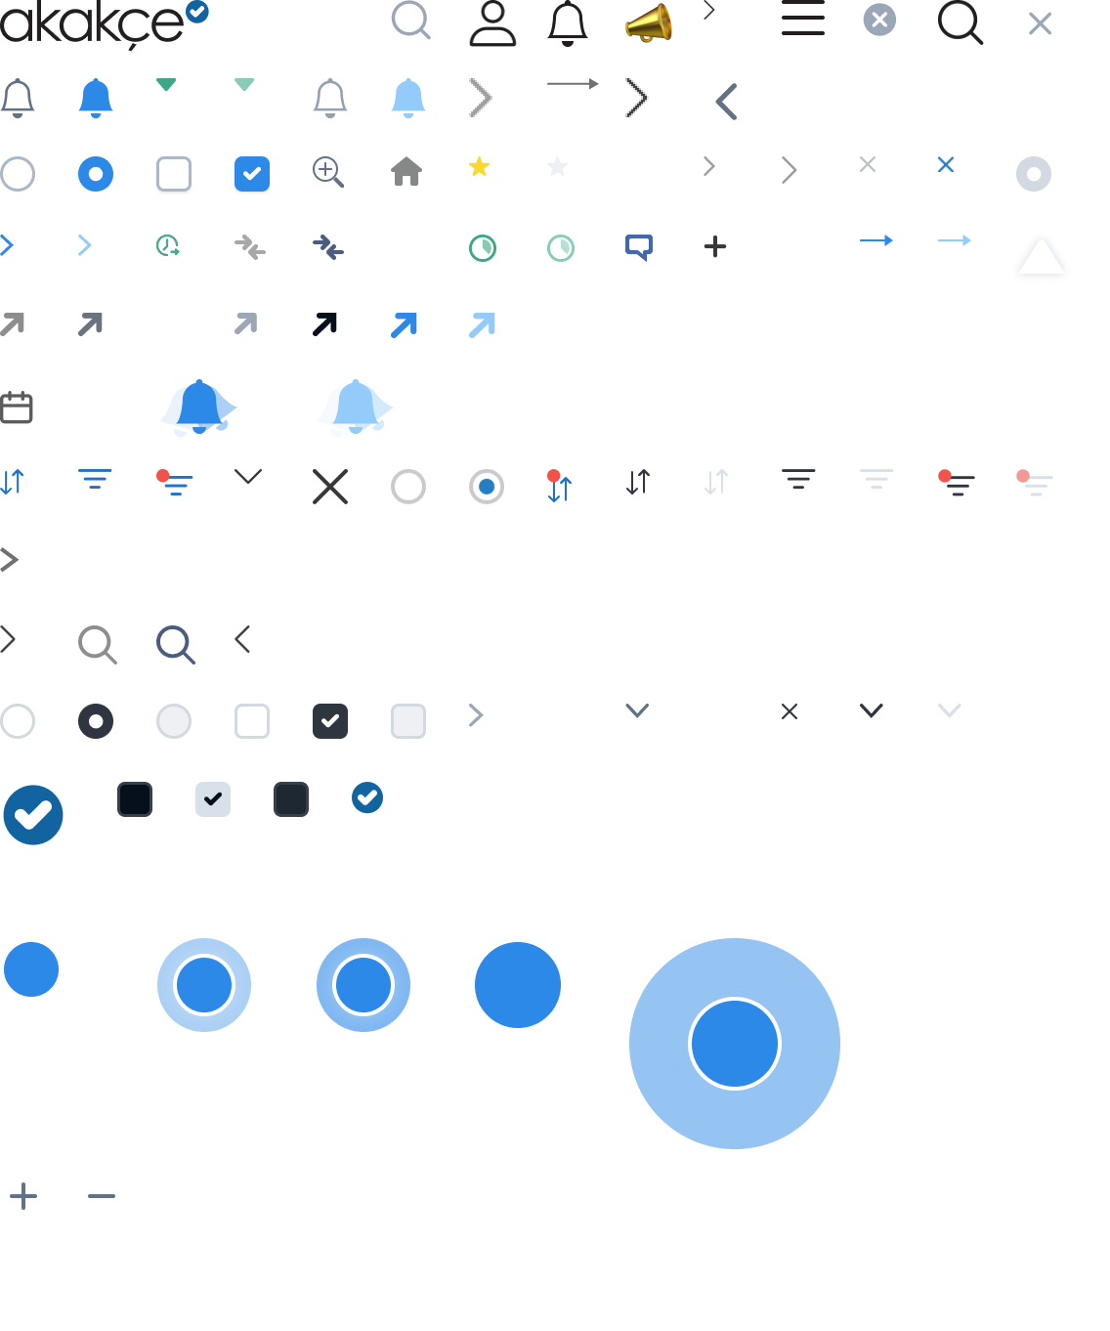Click the user profile icon
Screen dimensions: 1110x1331
tap(492, 23)
